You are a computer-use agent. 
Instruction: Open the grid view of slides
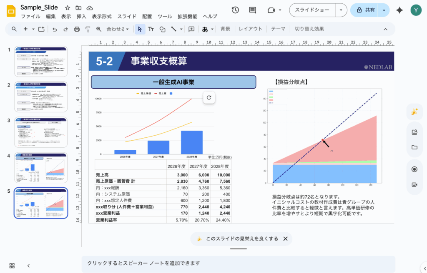coord(12,266)
